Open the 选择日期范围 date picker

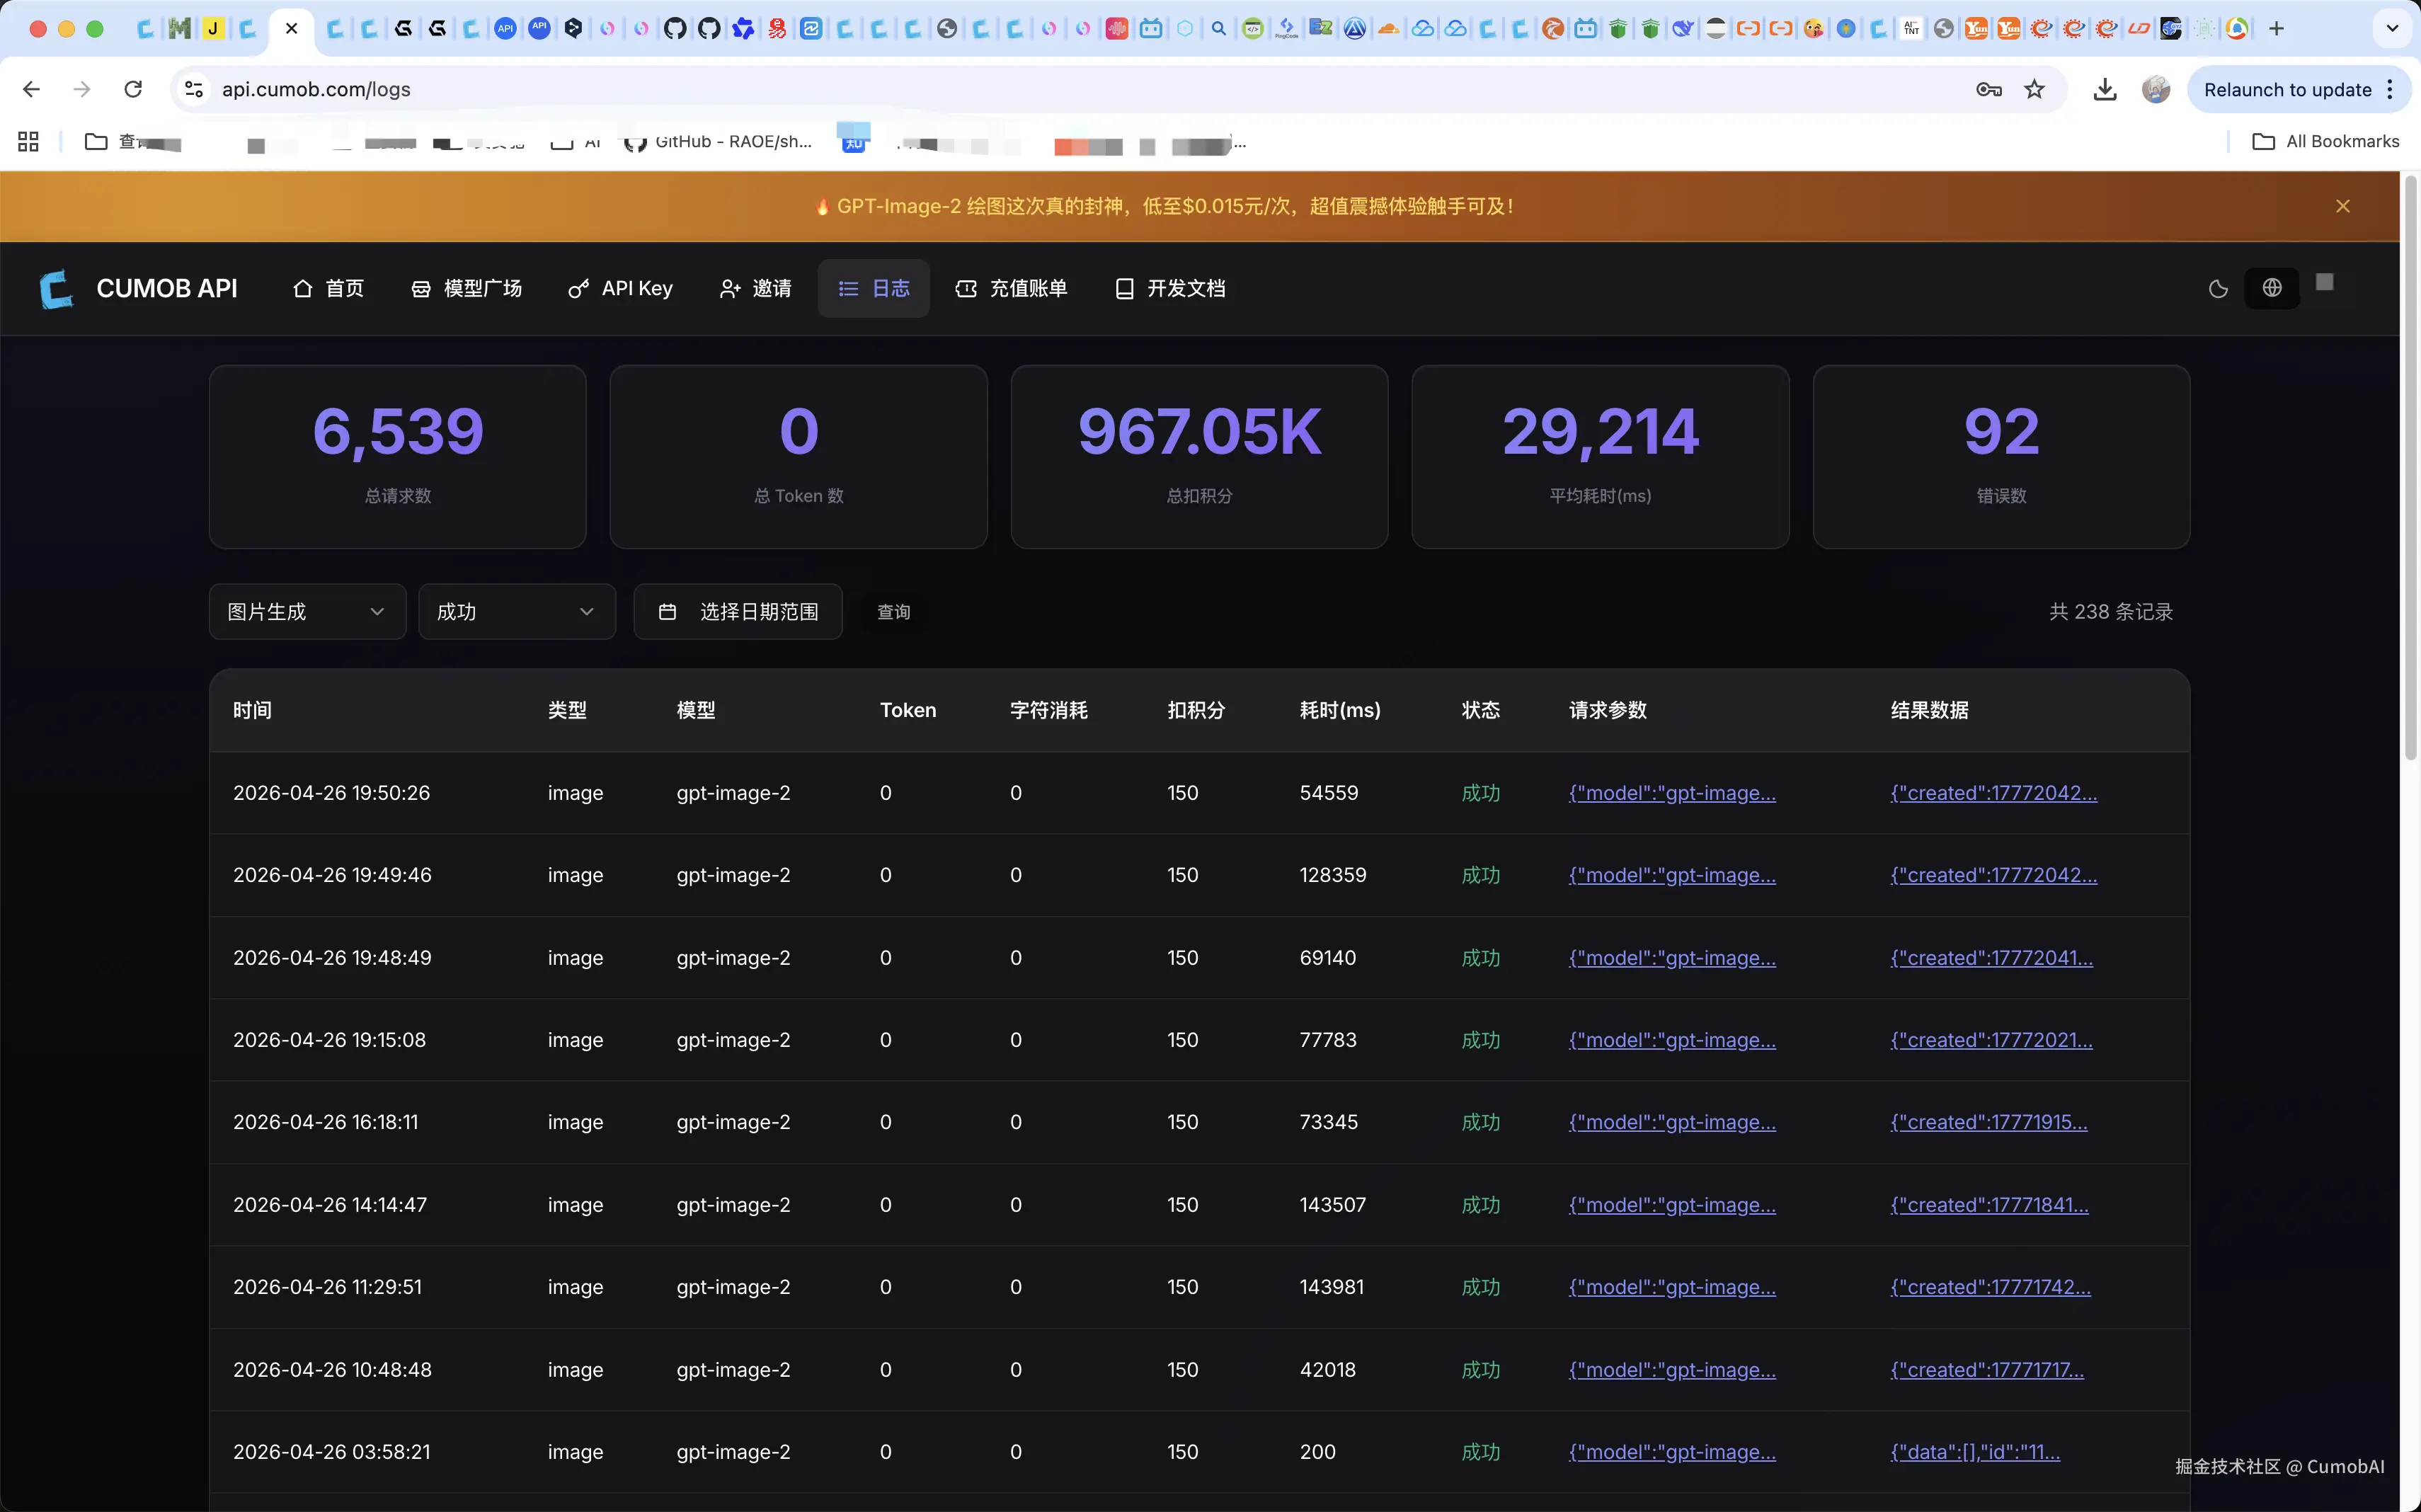point(738,612)
